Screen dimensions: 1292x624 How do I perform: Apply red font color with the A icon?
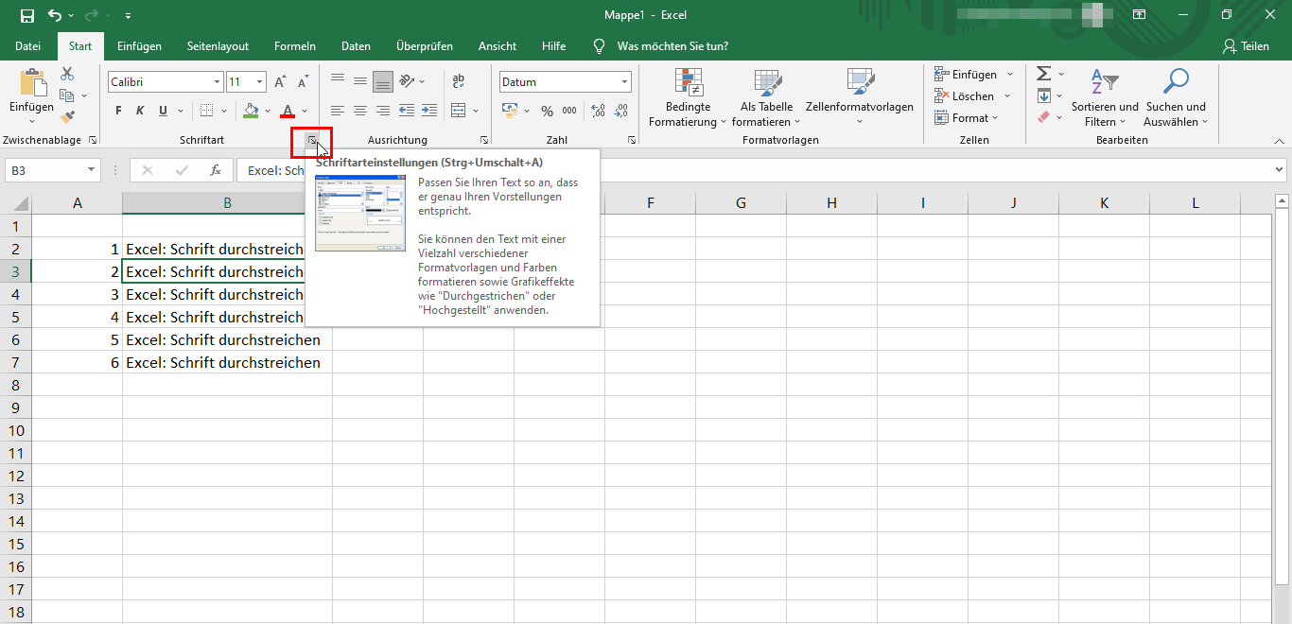pyautogui.click(x=288, y=111)
